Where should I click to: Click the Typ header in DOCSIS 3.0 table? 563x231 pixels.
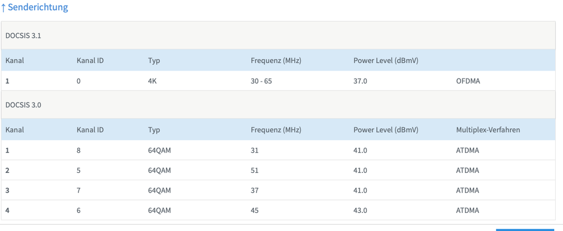154,130
